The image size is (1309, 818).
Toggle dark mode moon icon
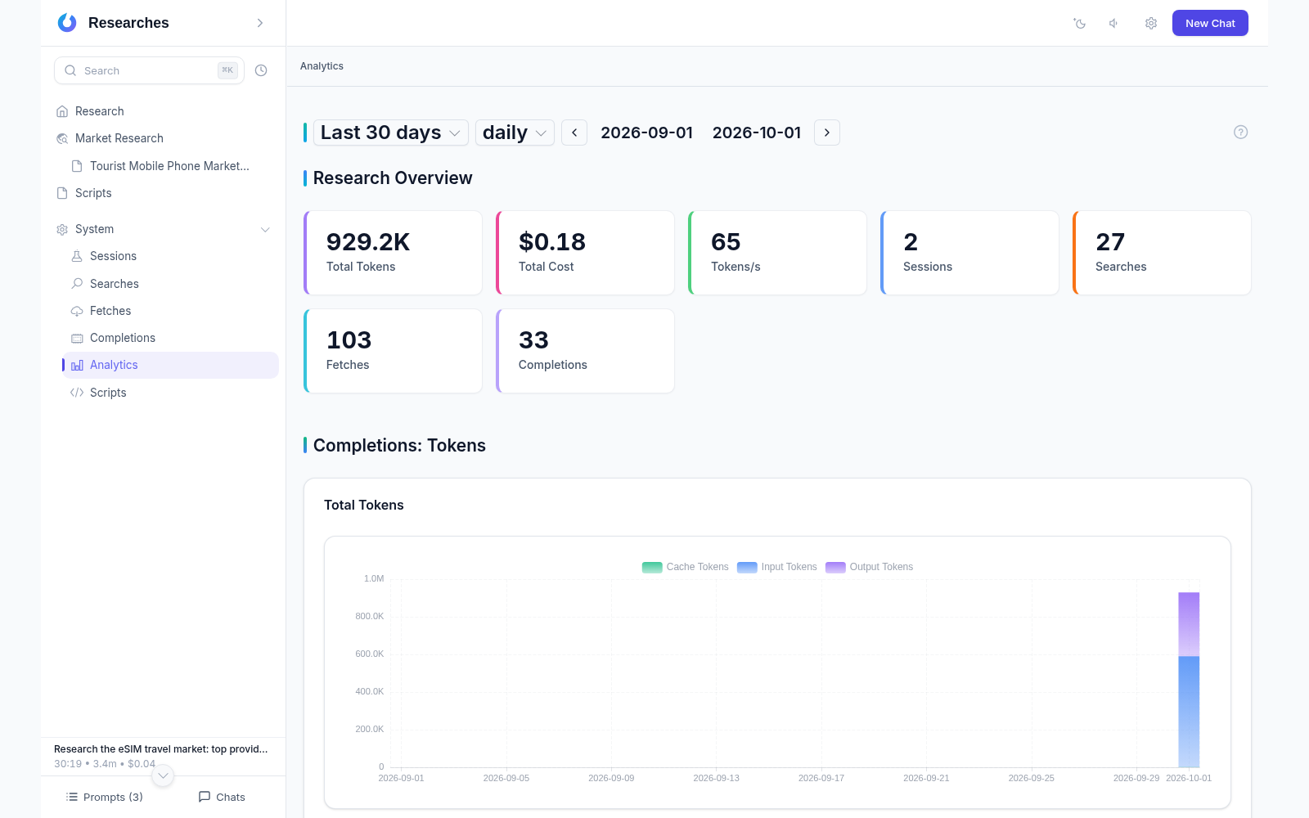point(1080,23)
